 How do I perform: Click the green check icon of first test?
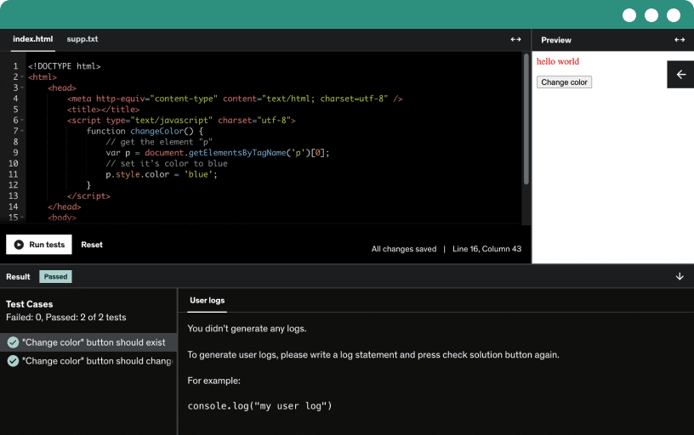coord(13,342)
